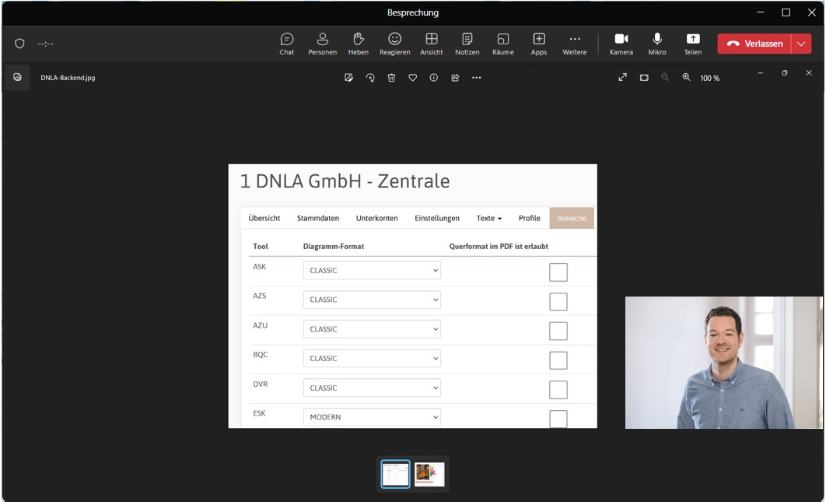Open AZU Diagramm-Format dropdown
826x502 pixels.
point(372,329)
